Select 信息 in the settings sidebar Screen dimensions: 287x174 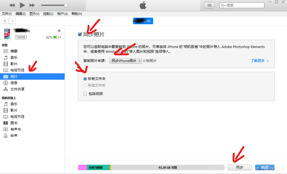(32, 83)
